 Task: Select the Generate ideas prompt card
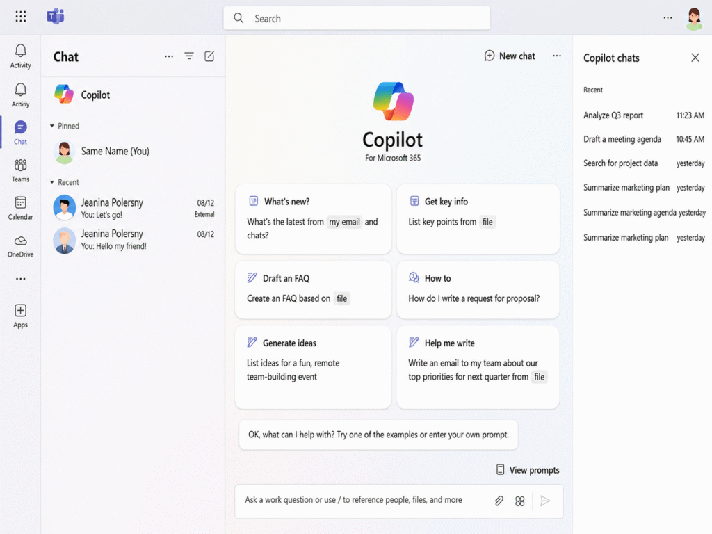click(x=314, y=367)
